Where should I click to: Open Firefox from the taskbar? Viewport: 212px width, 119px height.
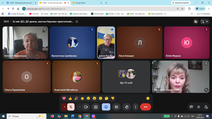tap(52, 116)
